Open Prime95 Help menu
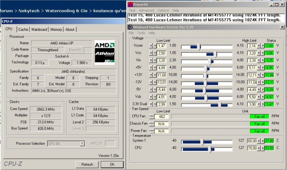 (x=176, y=11)
